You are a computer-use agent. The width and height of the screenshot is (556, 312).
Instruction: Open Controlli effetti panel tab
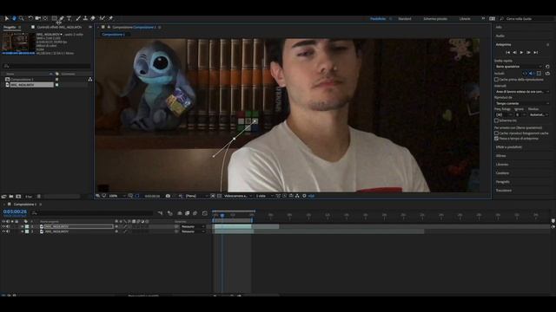[x=59, y=27]
